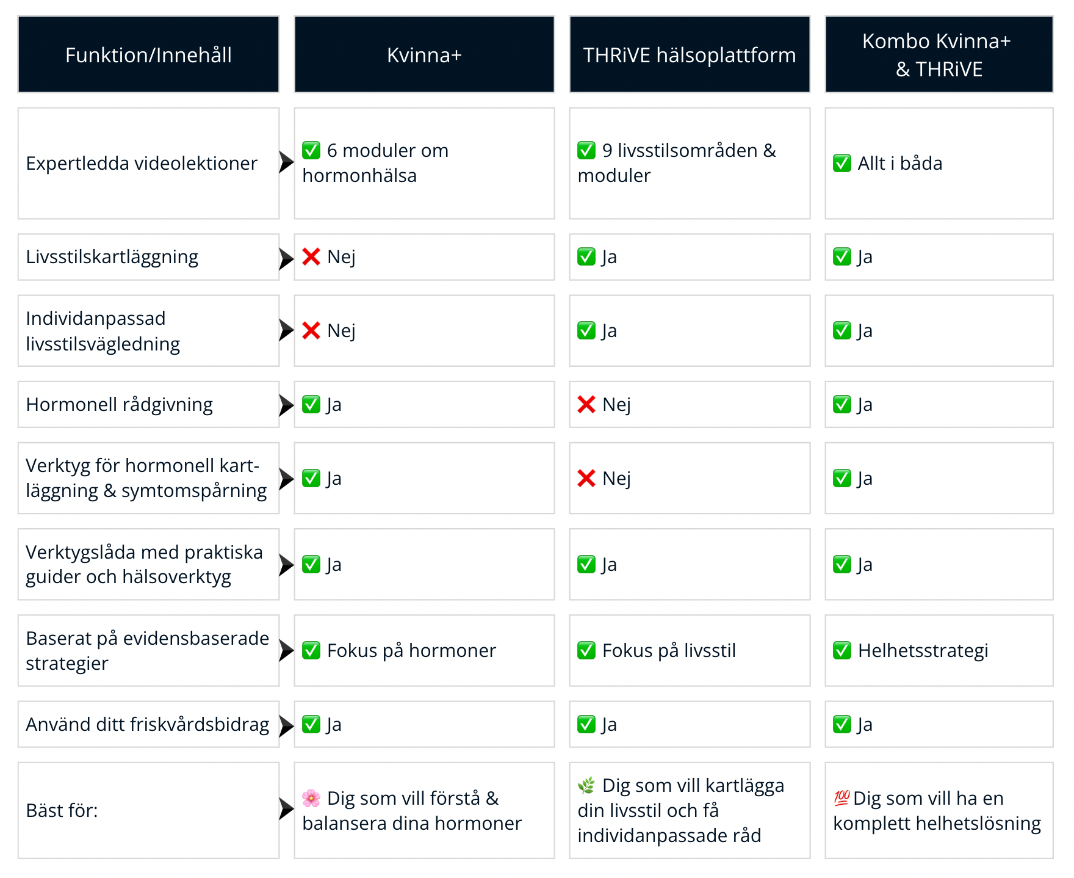The height and width of the screenshot is (878, 1074).
Task: Click the flower emoji in Kvinna+ Bäst för cell
Action: [311, 798]
